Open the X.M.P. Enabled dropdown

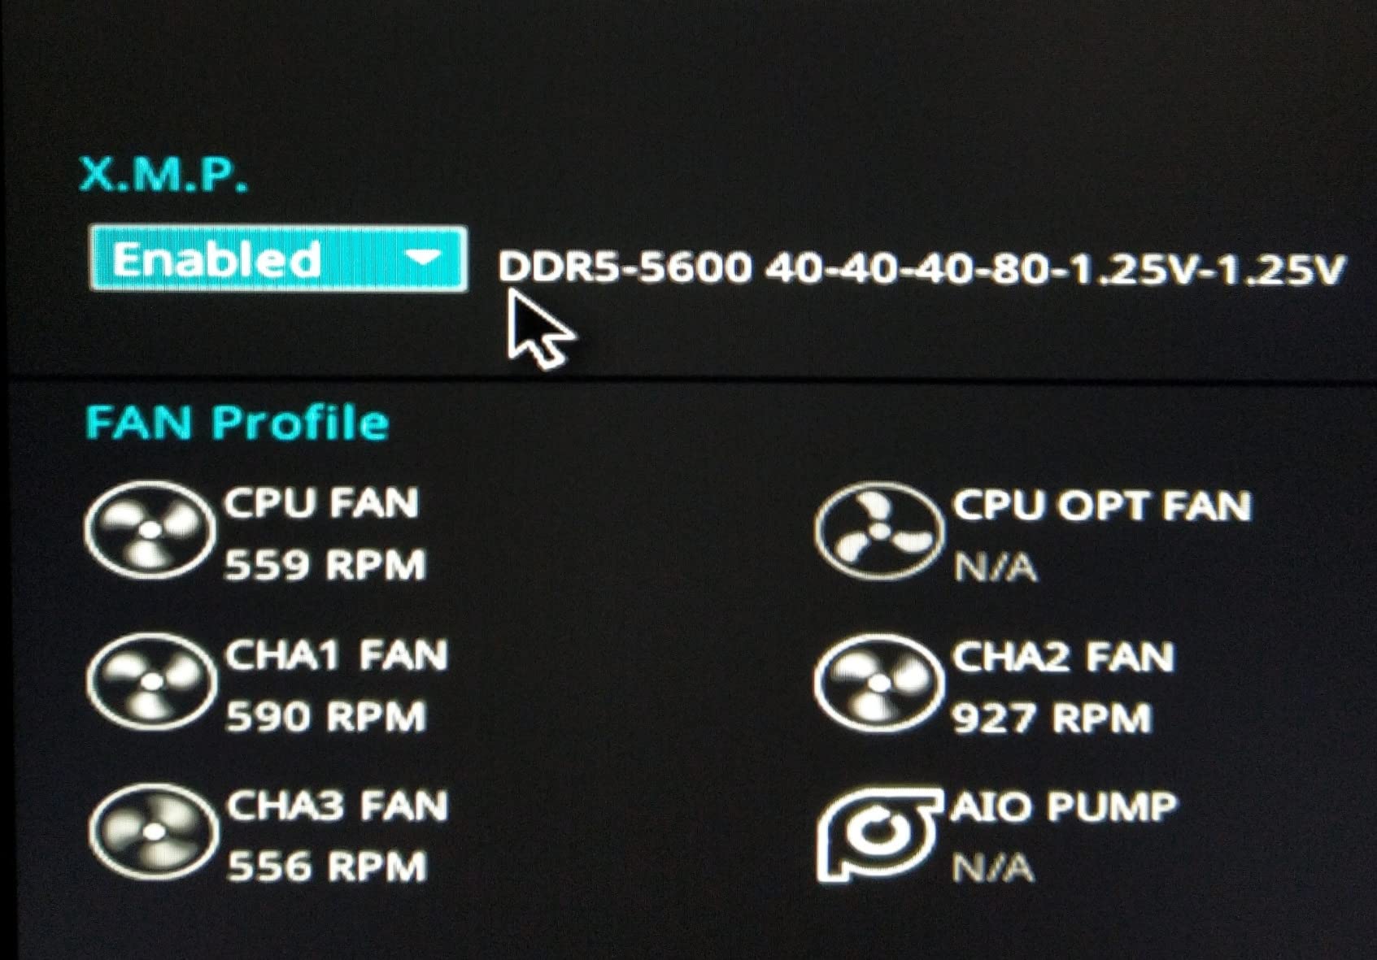(278, 258)
